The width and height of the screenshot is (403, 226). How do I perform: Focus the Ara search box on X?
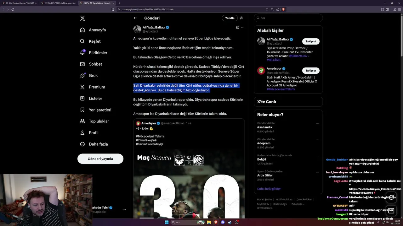(x=288, y=18)
